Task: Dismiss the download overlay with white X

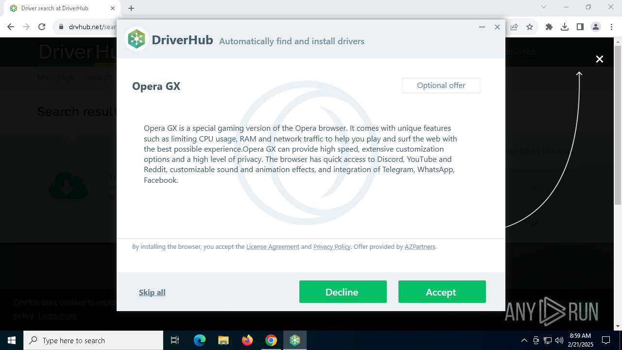Action: coord(600,59)
